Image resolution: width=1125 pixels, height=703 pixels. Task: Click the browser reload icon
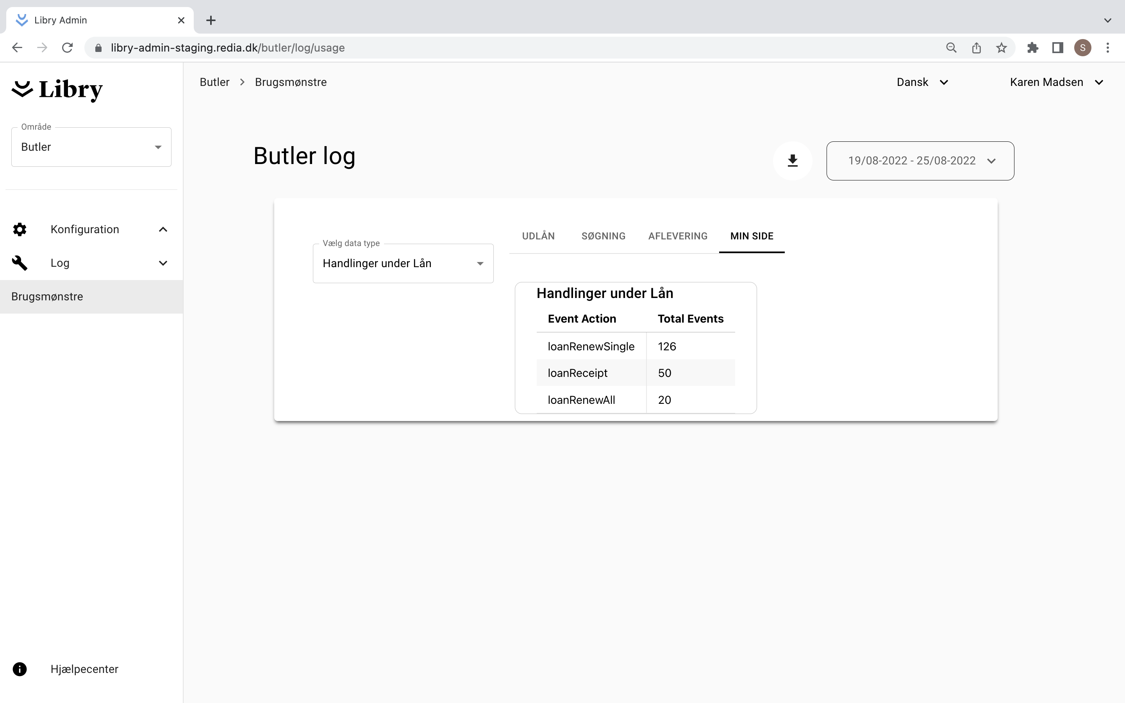click(x=68, y=48)
